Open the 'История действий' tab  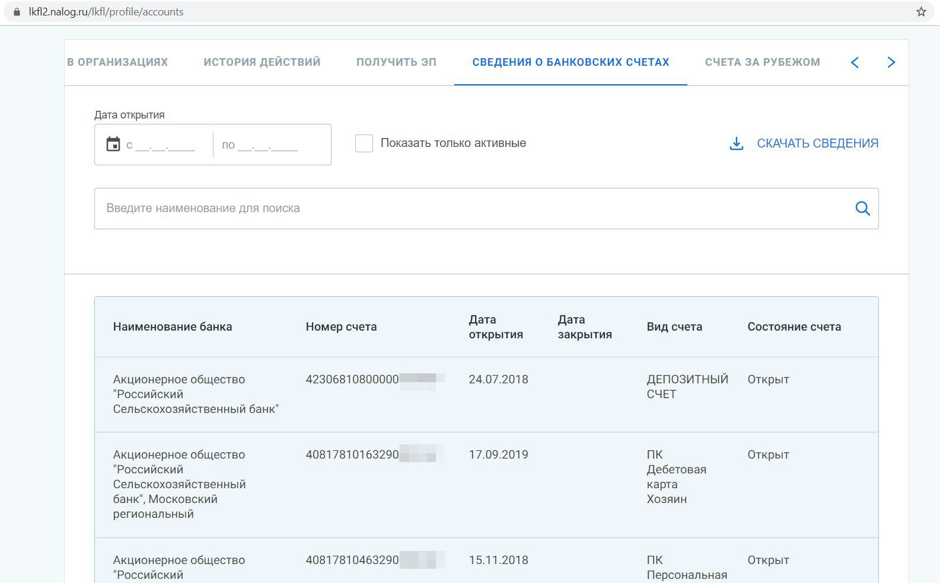pos(262,62)
